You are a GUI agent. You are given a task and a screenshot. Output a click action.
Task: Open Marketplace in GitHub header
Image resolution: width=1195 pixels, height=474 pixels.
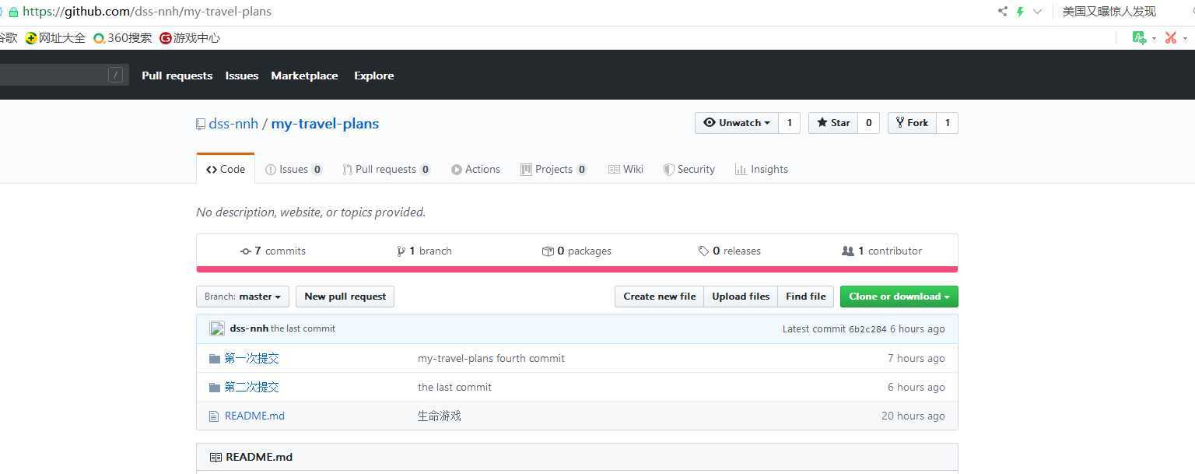304,75
